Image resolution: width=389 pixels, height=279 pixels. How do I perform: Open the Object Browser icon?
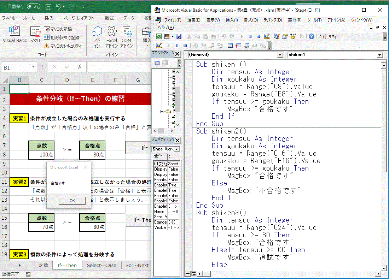[x=293, y=36]
